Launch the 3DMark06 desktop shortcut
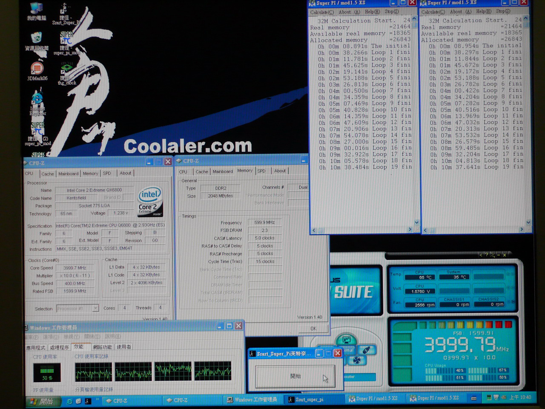The height and width of the screenshot is (409, 545). (37, 71)
